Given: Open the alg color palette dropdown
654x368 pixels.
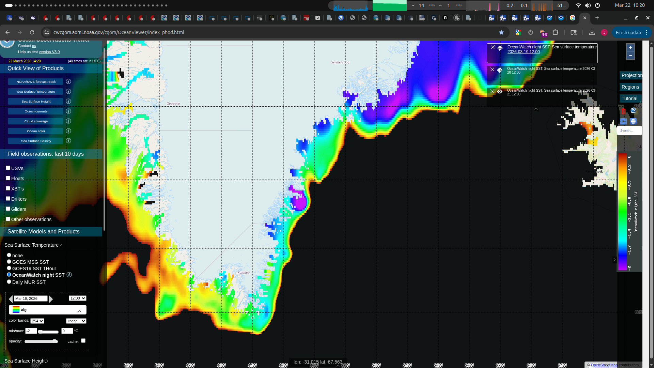Looking at the screenshot, I should click(x=47, y=310).
